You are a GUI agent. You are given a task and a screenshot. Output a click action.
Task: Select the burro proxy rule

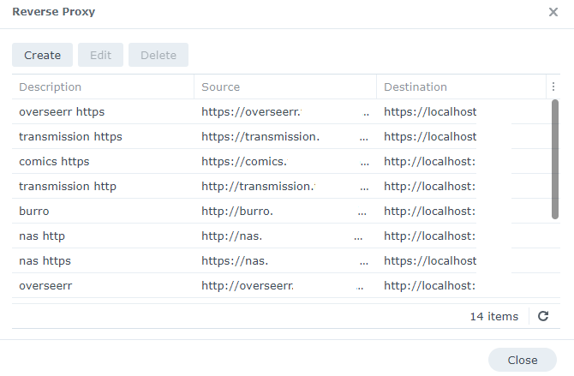[35, 211]
